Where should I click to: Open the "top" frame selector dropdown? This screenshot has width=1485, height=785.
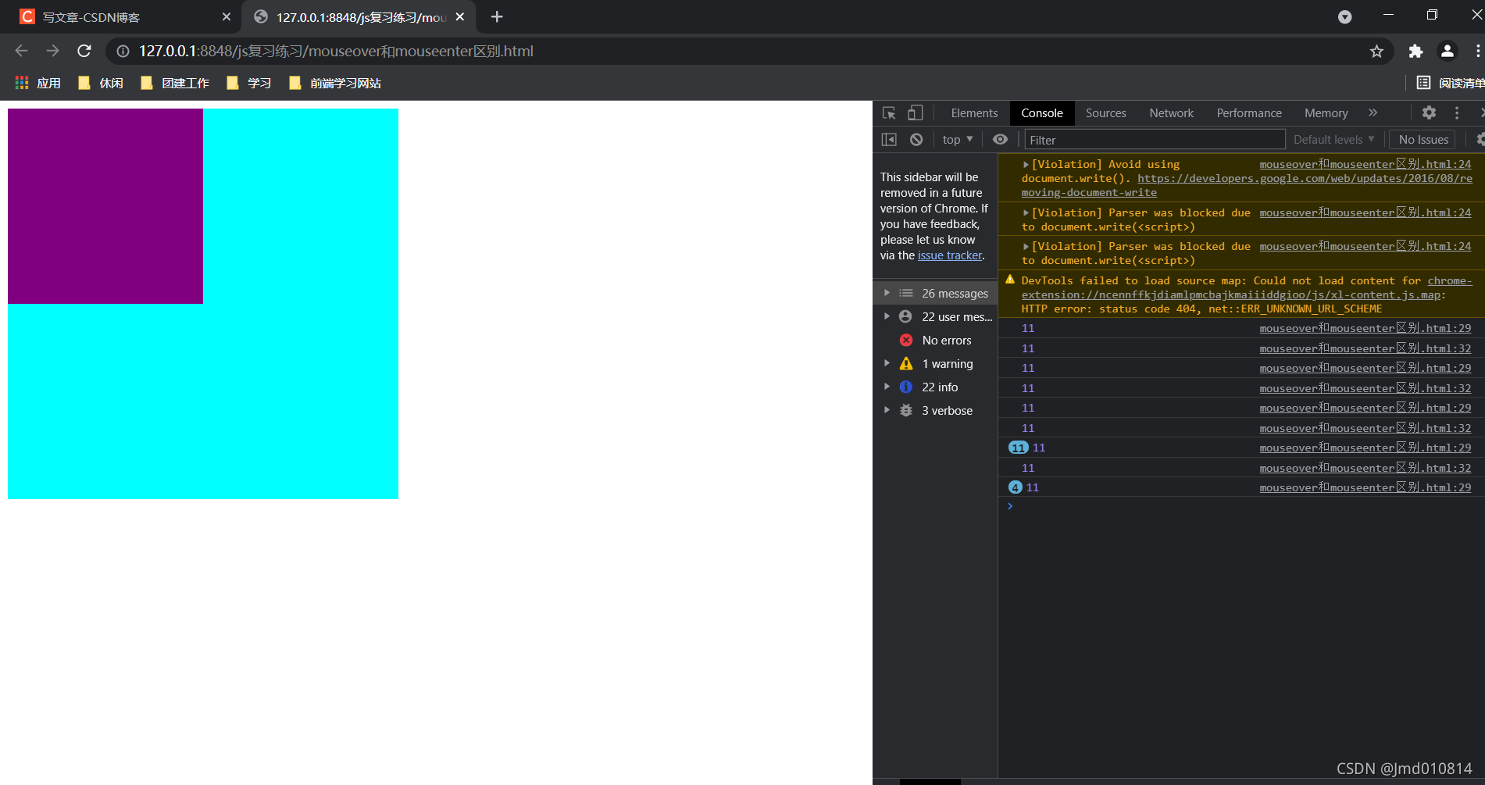click(x=956, y=139)
